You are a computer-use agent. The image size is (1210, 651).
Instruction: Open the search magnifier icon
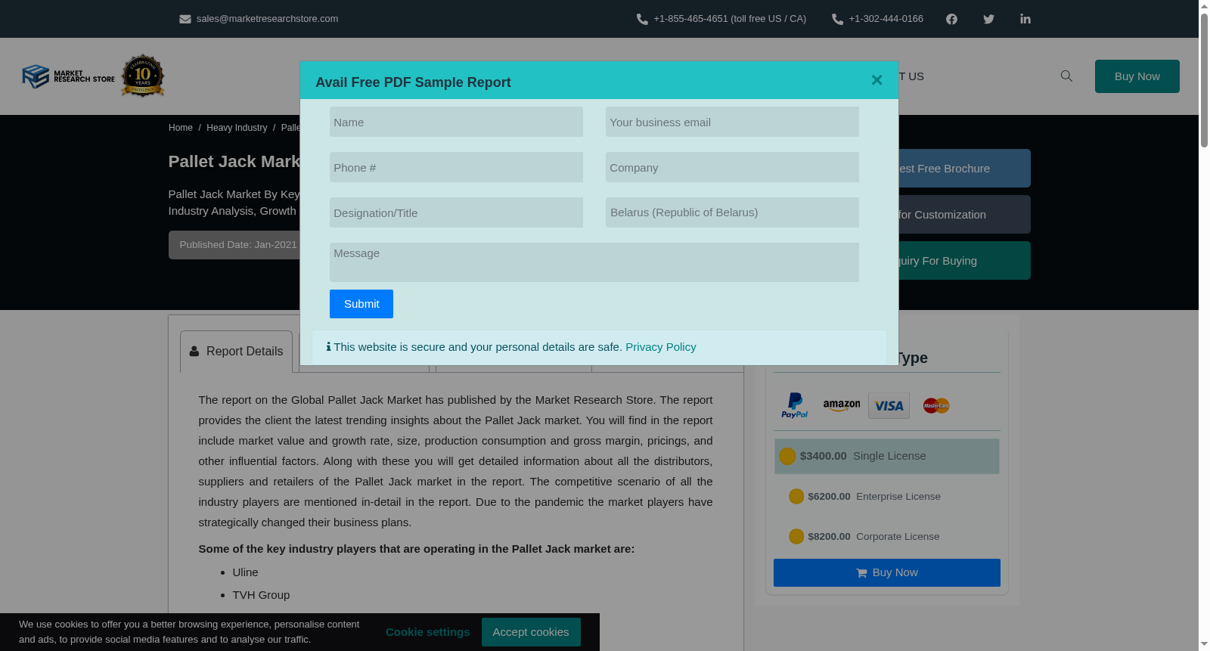coord(1066,76)
